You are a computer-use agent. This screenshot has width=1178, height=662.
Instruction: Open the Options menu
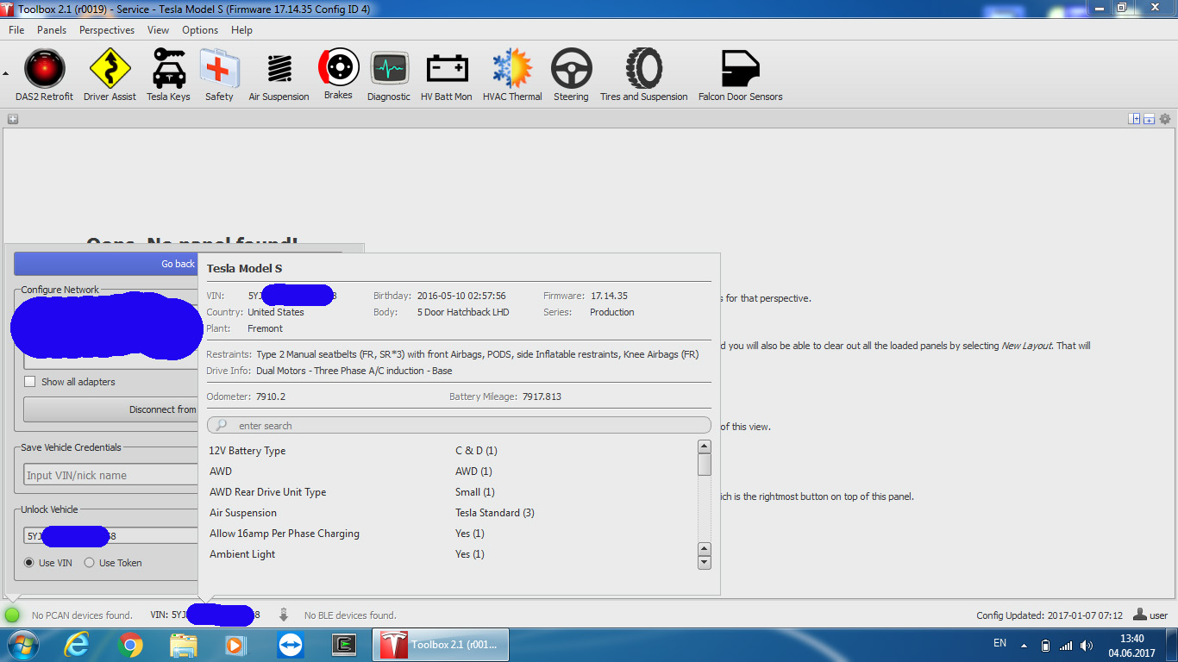click(x=200, y=30)
